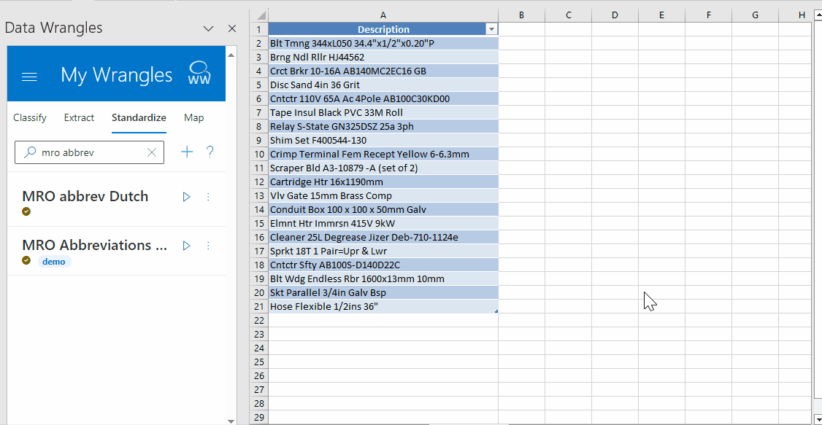Open Data Wrangles pane options chevron
The width and height of the screenshot is (822, 425).
click(x=208, y=28)
